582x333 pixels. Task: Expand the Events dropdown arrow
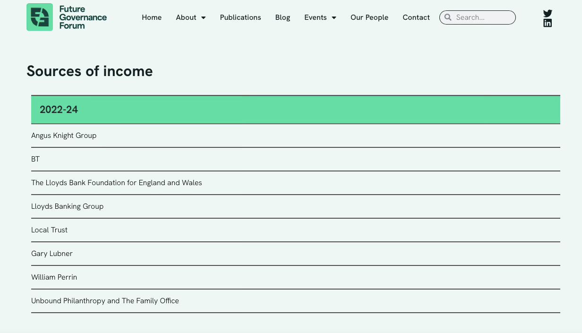tap(334, 18)
